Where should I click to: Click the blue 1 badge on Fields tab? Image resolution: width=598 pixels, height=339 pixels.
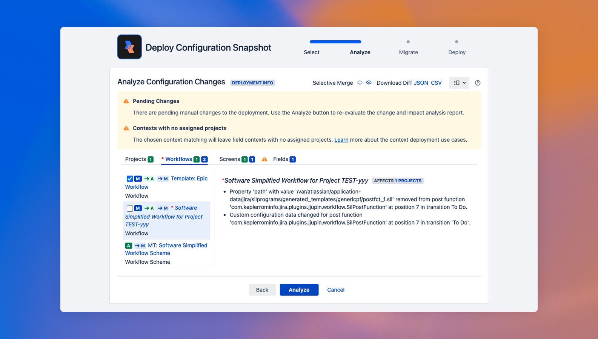(x=292, y=159)
